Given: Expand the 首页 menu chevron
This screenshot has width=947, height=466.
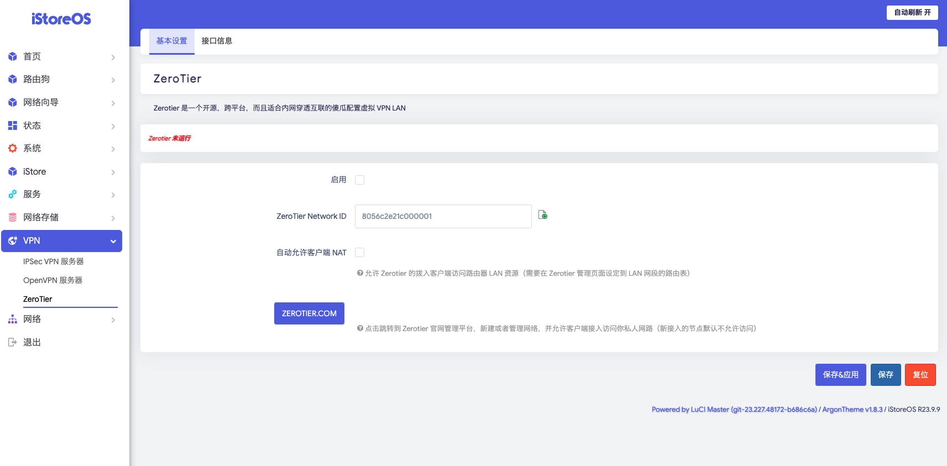Looking at the screenshot, I should click(x=113, y=57).
